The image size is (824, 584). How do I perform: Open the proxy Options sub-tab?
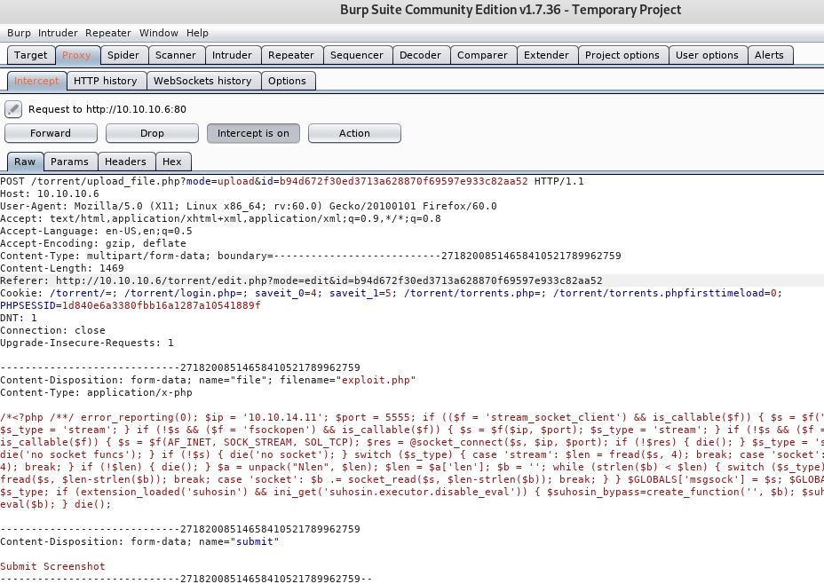tap(287, 81)
